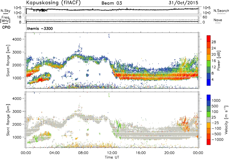Pick the bright blue bottom segment of power colorbar
229x159 pixels.
tap(209, 82)
